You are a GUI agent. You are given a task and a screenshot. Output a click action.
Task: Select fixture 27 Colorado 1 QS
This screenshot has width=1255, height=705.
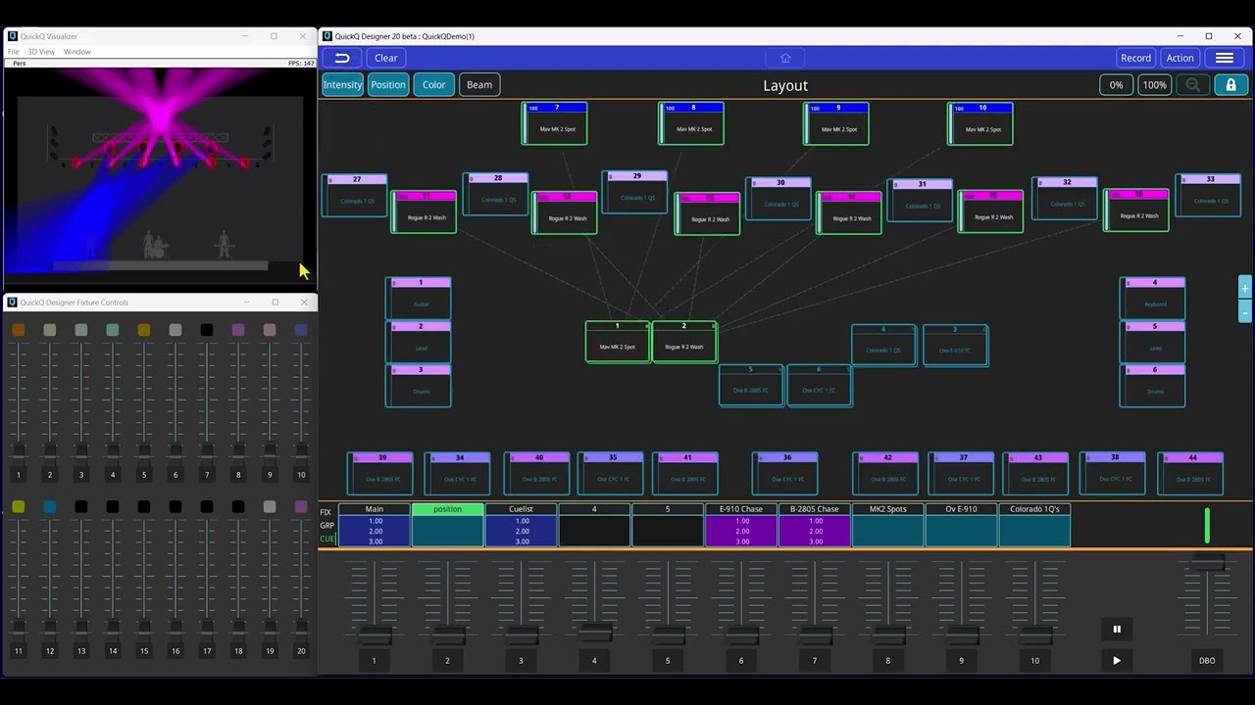(355, 196)
